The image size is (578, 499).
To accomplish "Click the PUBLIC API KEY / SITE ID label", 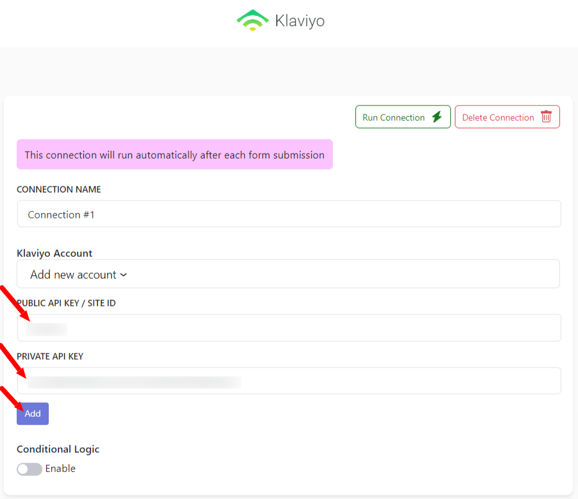I will pos(66,303).
